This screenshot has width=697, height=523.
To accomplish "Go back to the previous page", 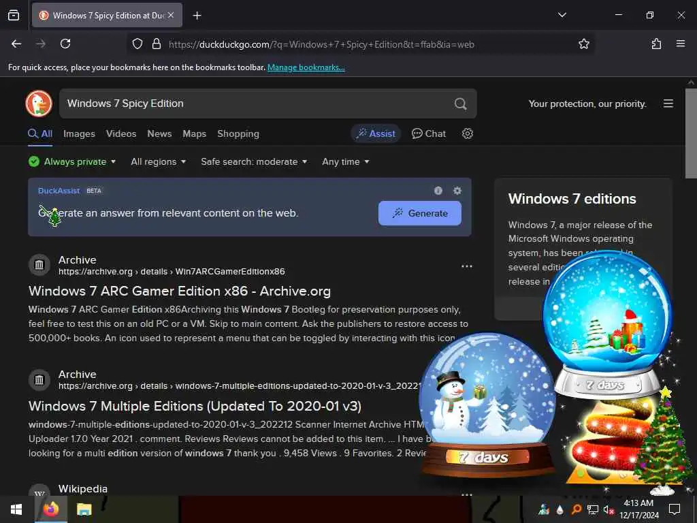I will click(x=16, y=44).
